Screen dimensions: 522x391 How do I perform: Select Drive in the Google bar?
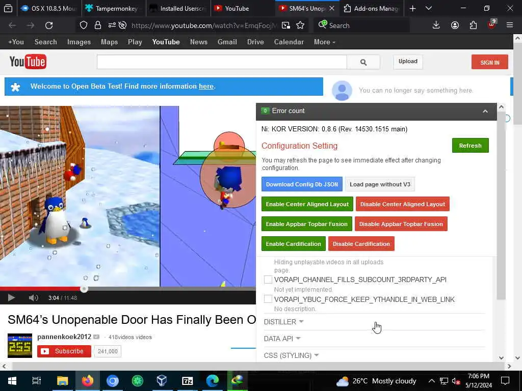point(255,42)
